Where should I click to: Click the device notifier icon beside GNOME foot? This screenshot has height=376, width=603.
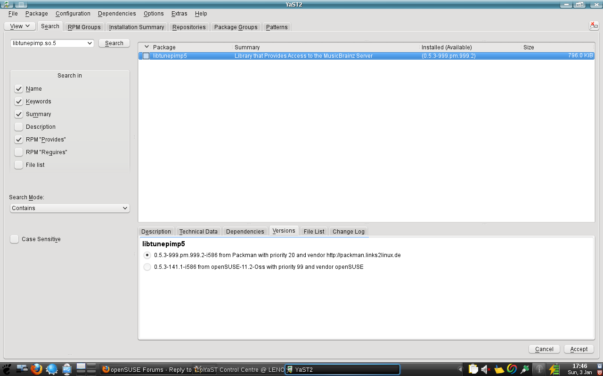point(22,369)
